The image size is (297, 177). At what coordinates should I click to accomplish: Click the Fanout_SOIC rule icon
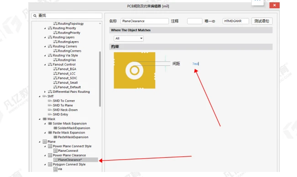[x=55, y=78]
